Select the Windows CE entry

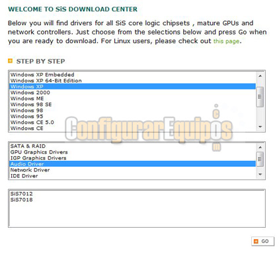[132, 128]
